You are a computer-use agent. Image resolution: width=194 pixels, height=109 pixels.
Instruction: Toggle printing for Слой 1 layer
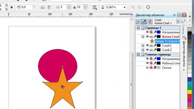point(151,45)
